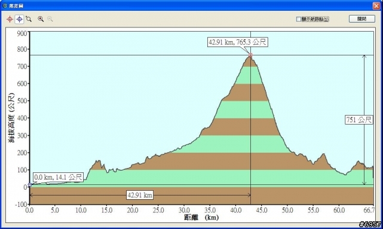Viewport: 383px width, 229px height.
Task: Click the -100 tick on elevation axis
Action: (21, 204)
